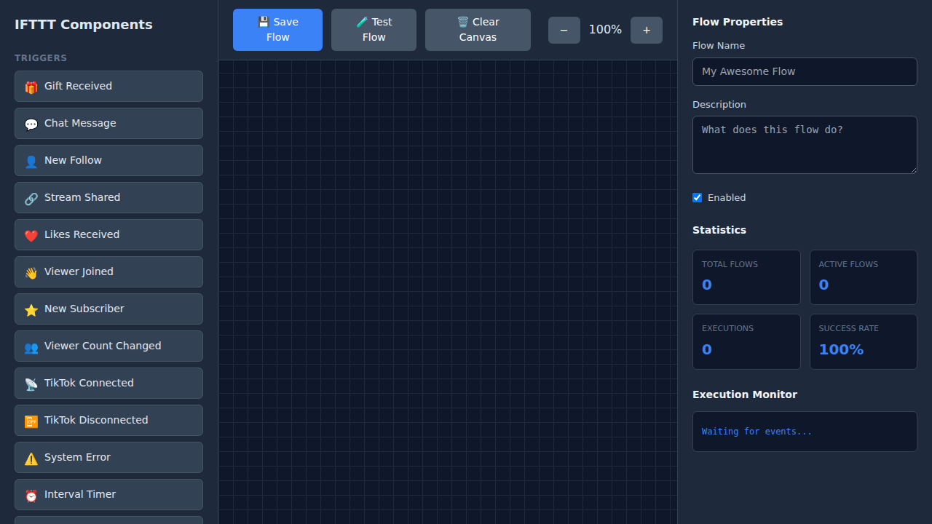Select the Viewer Joined waving hand icon
The width and height of the screenshot is (932, 524).
(31, 272)
